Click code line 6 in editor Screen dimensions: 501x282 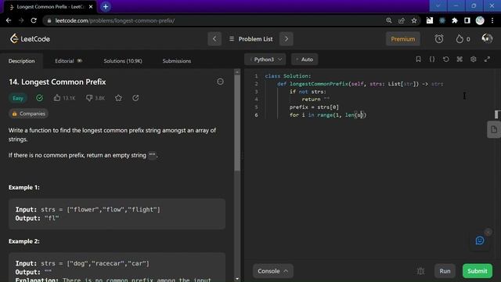click(x=328, y=115)
